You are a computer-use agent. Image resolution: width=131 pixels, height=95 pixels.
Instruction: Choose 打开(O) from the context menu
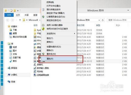tap(50, 2)
